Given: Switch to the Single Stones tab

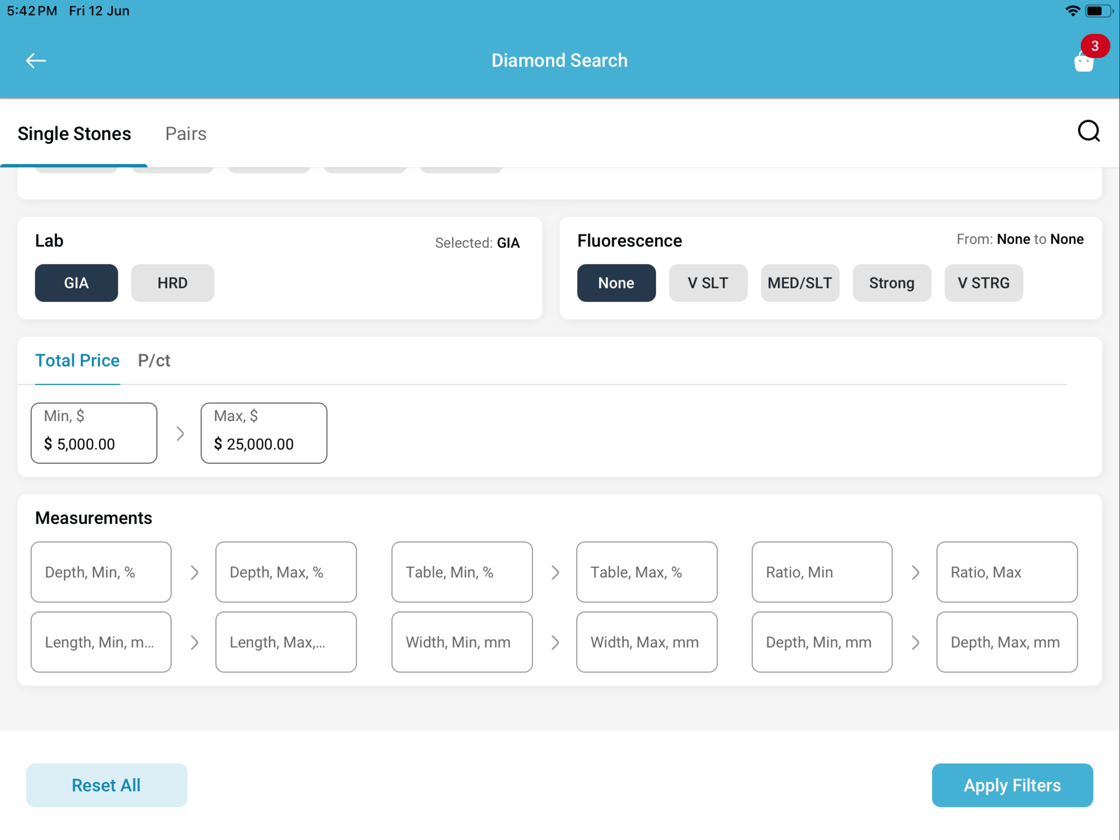Looking at the screenshot, I should (x=74, y=134).
